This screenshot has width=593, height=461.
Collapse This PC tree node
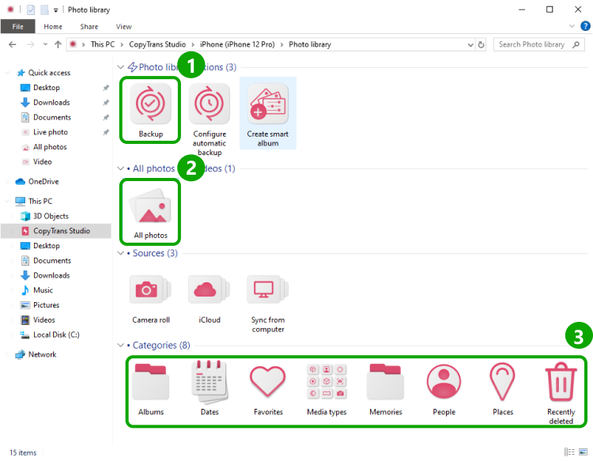tap(7, 201)
